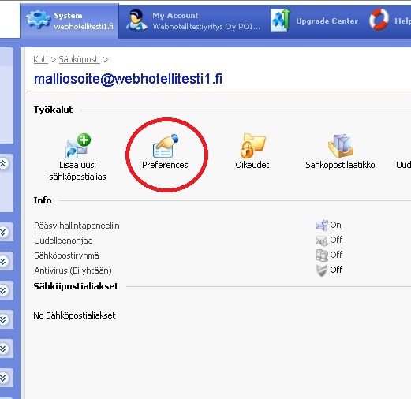Collapse the sidebar section with up chevron
The width and height of the screenshot is (411, 399).
(x=3, y=163)
